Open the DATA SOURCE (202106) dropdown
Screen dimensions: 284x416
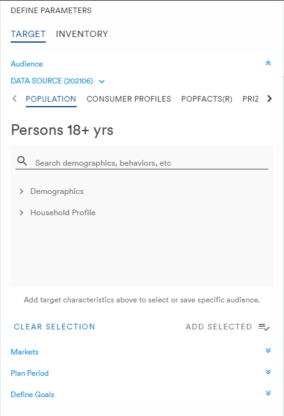58,81
